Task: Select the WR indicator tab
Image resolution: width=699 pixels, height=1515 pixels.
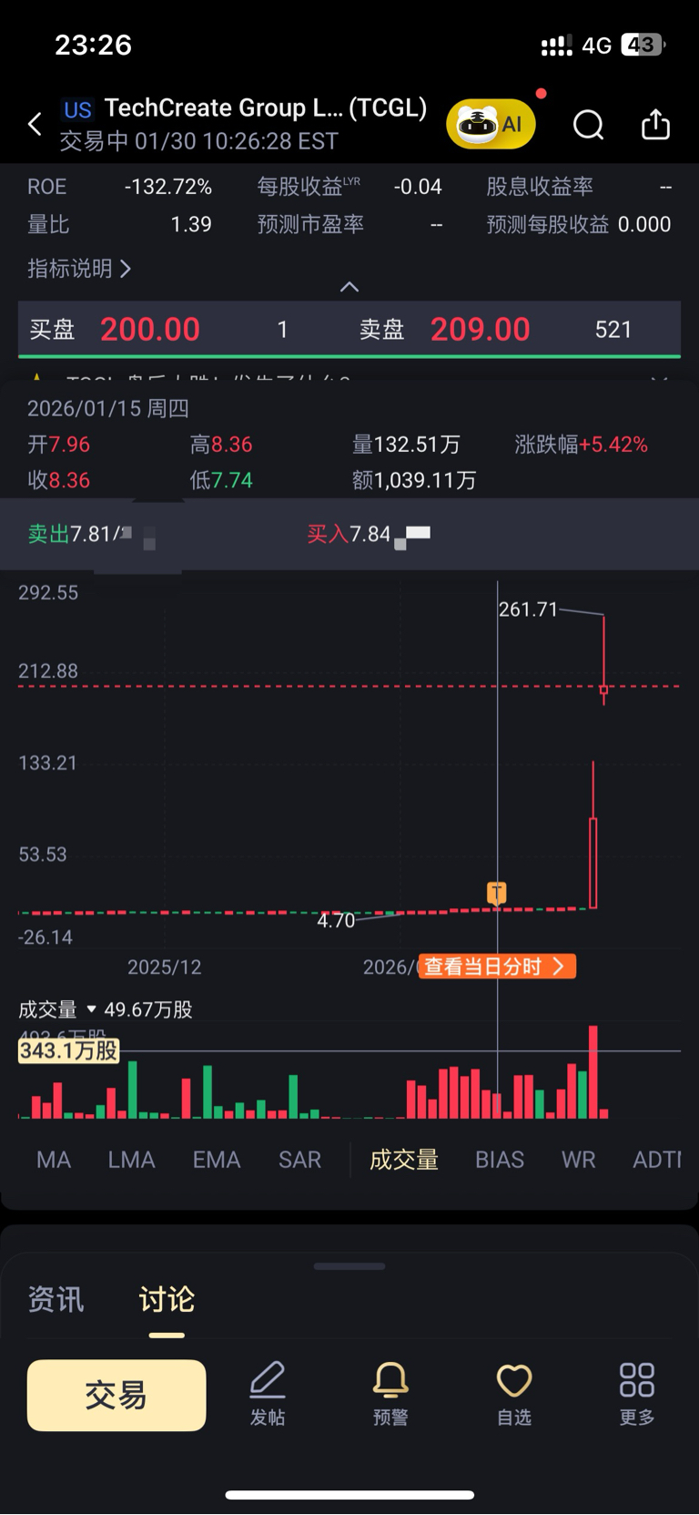Action: click(x=579, y=1160)
